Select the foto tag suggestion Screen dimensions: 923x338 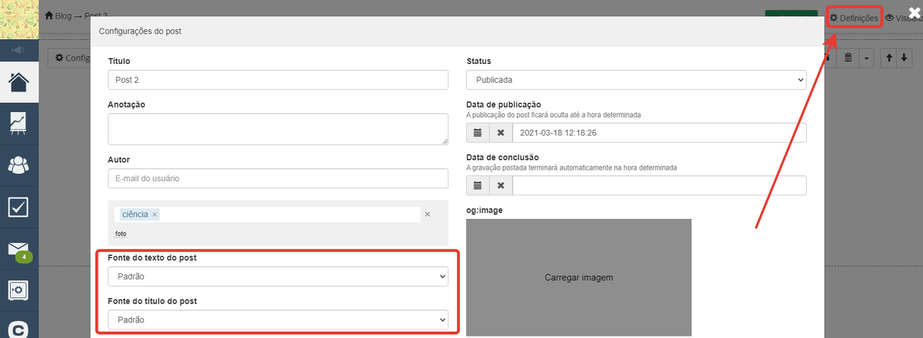121,234
